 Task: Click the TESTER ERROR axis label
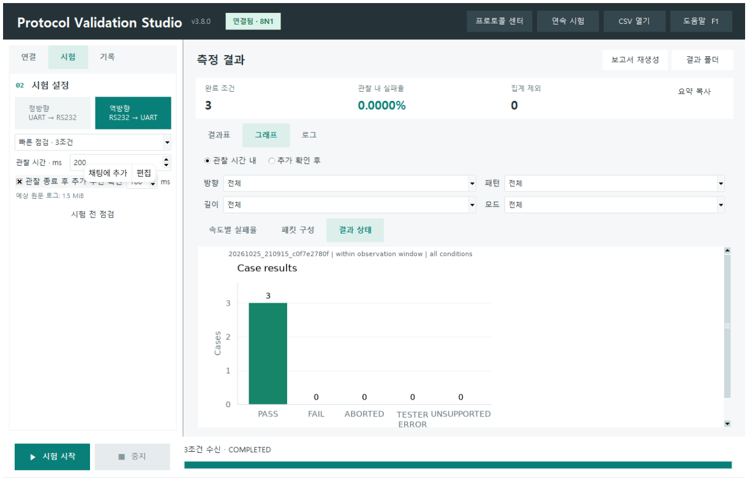413,419
